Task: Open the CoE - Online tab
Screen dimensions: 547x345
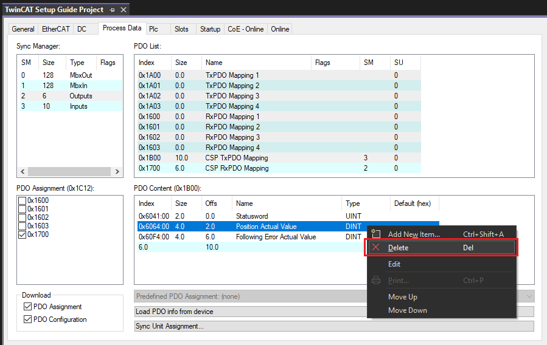Action: [x=246, y=29]
